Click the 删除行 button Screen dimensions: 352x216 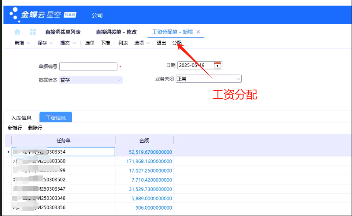(35, 128)
